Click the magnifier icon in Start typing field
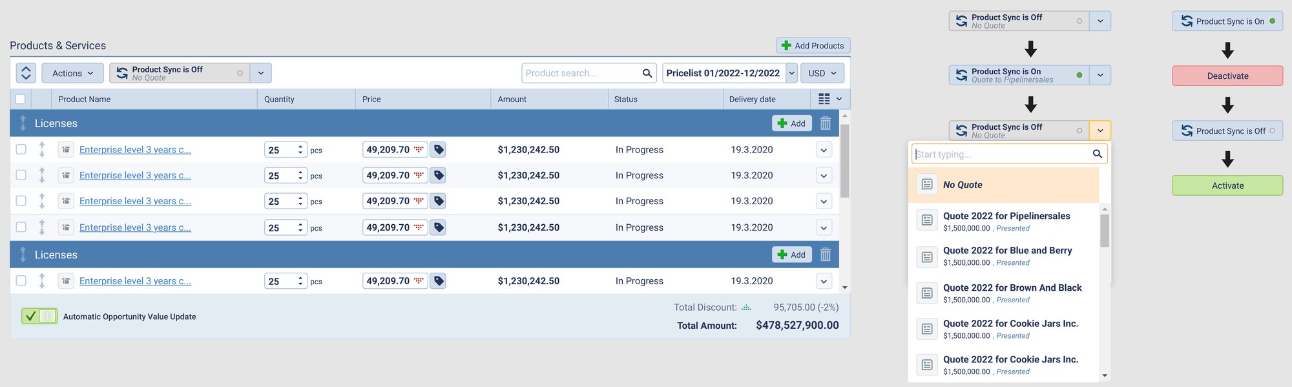 [1097, 154]
